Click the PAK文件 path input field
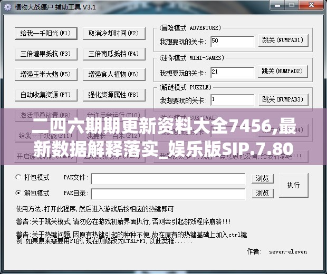The height and width of the screenshot is (274, 327). (168, 179)
